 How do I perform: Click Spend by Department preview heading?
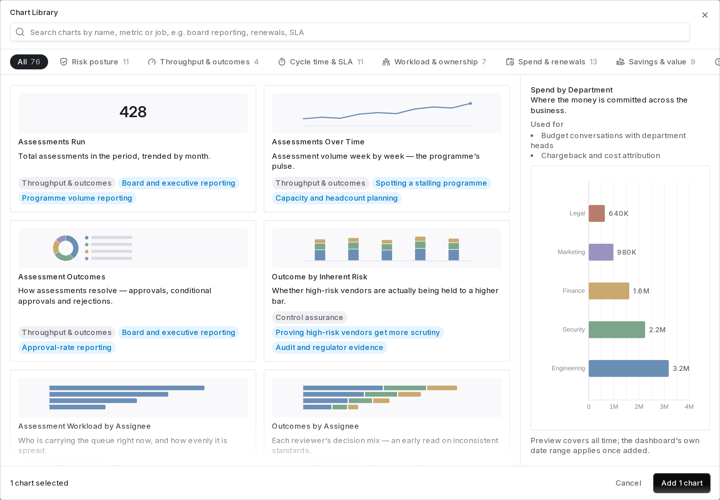point(572,90)
